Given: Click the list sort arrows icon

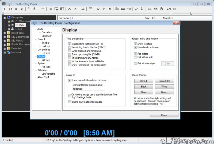Looking at the screenshot, I should [x=150, y=9].
